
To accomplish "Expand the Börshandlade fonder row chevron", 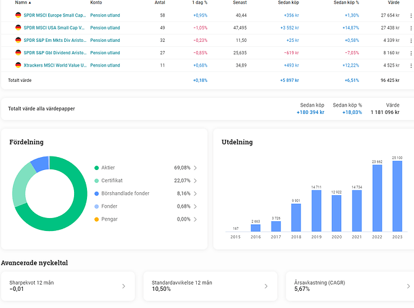I will pos(196,193).
